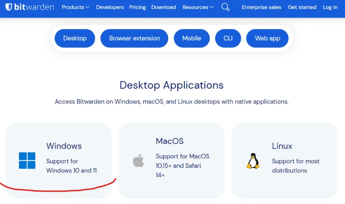Expand the Products dropdown menu
345x204 pixels.
(x=76, y=7)
